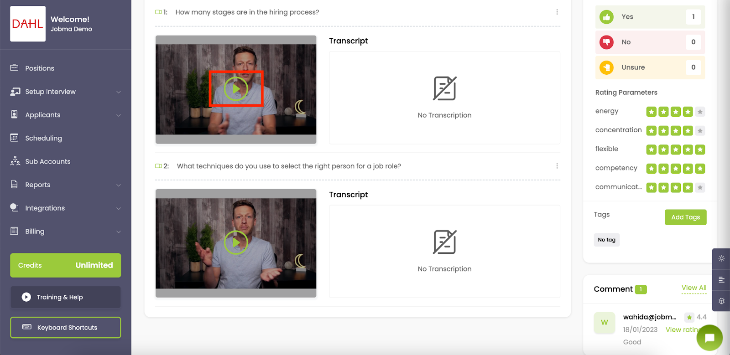Click the bug report icon on right edge
Screen dimensions: 730x355
pyautogui.click(x=721, y=301)
